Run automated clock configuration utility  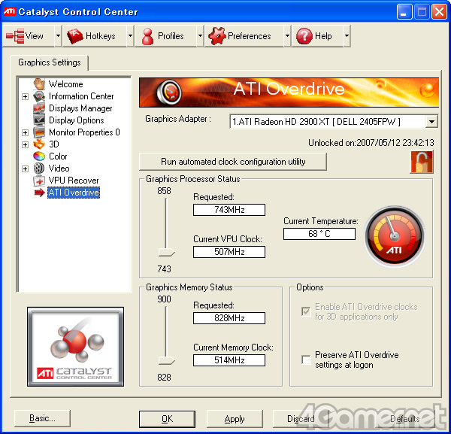(233, 162)
